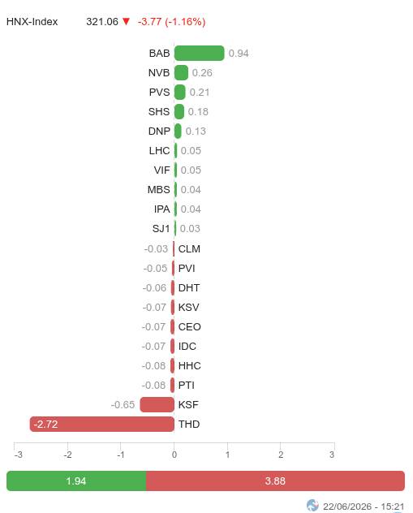Select the red KSF bar
Image resolution: width=413 pixels, height=513 pixels.
[x=157, y=405]
